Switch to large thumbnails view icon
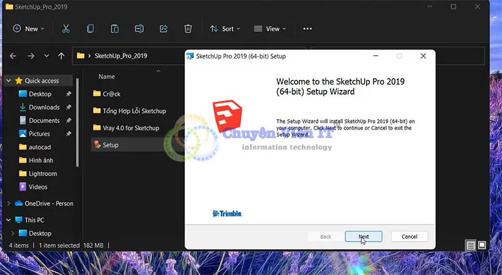Viewport: 502px width, 275px height. pyautogui.click(x=482, y=245)
